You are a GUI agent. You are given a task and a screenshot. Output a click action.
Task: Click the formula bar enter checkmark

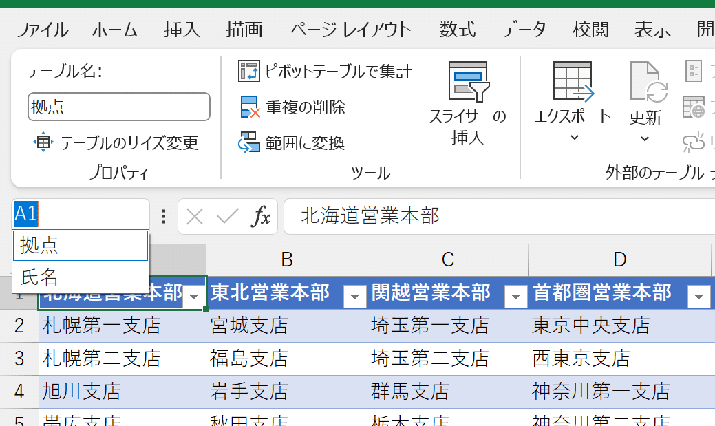(227, 217)
